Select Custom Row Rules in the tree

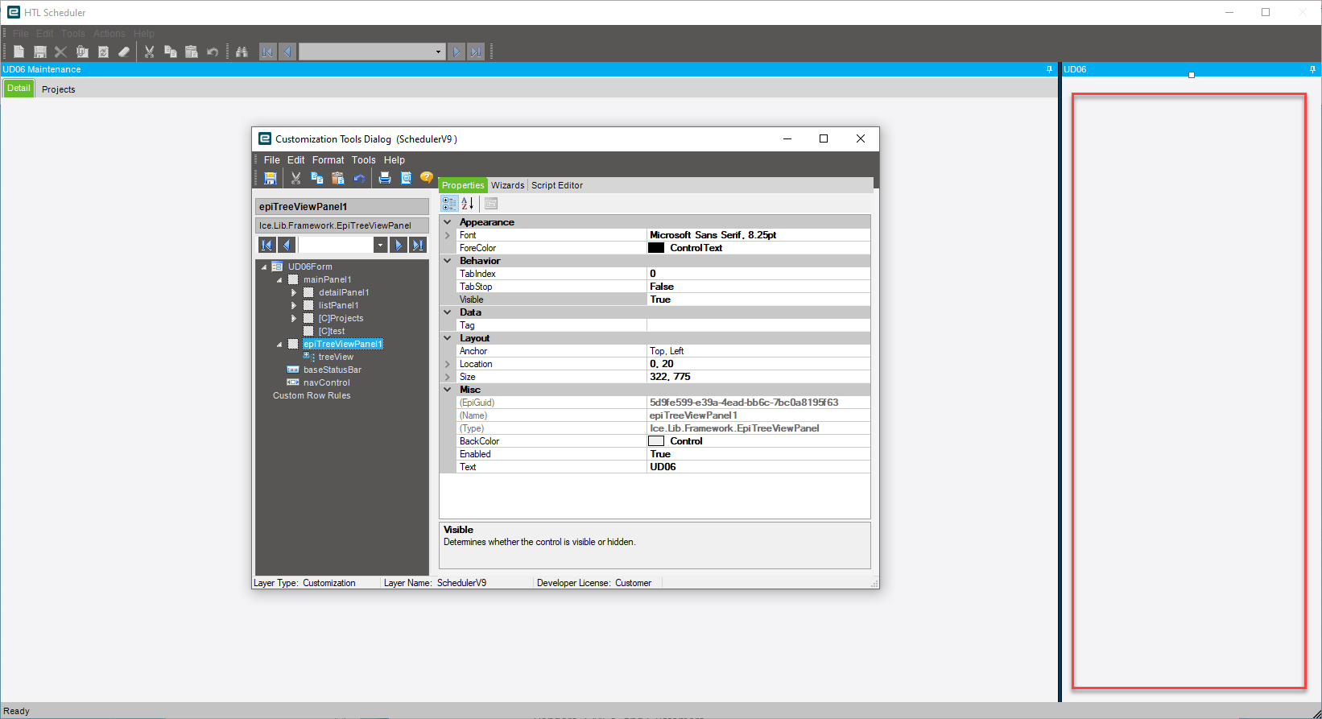312,396
